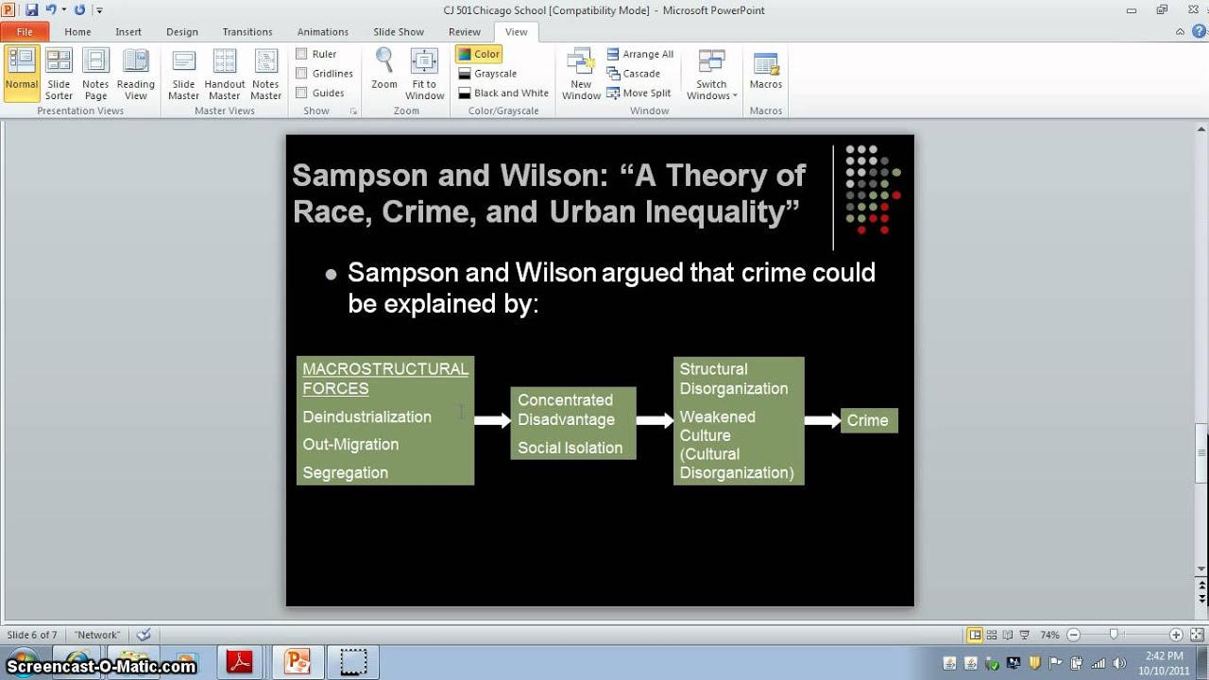Select Grayscale view mode
This screenshot has height=680, width=1209.
[x=487, y=74]
